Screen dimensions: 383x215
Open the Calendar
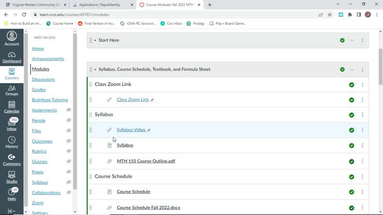point(12,107)
